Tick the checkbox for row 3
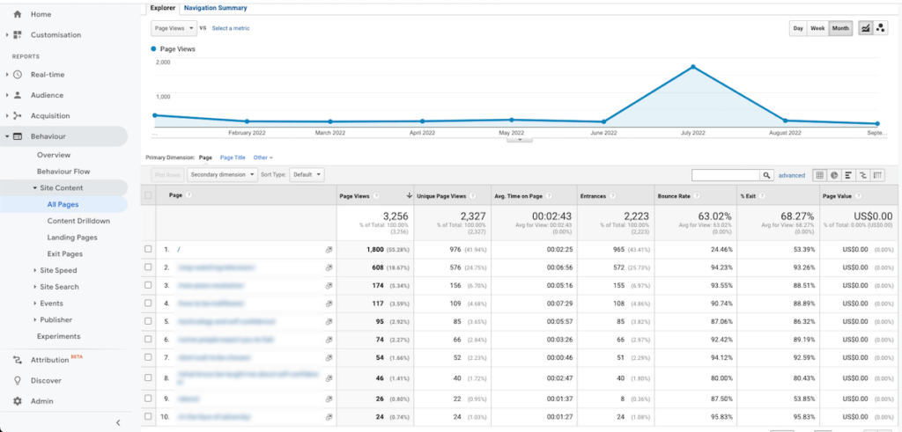Image resolution: width=902 pixels, height=432 pixels. (148, 285)
